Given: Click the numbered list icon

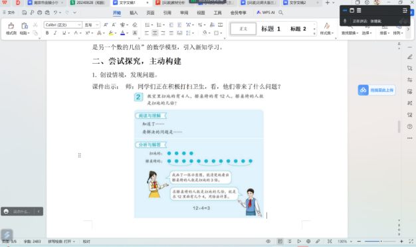Looking at the screenshot, I should tap(159, 25).
